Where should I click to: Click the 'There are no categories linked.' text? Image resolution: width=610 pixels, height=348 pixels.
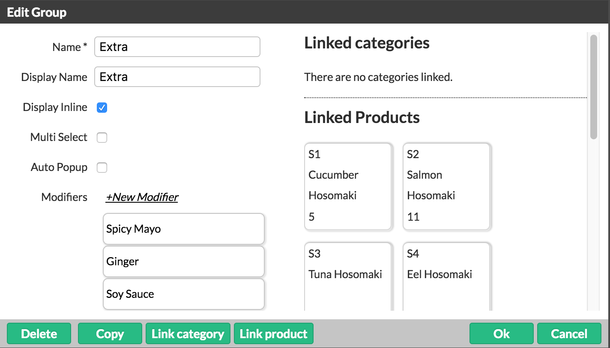(379, 77)
